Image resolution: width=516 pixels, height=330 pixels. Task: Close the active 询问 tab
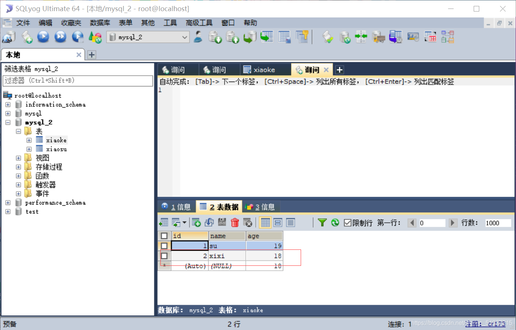coord(326,70)
